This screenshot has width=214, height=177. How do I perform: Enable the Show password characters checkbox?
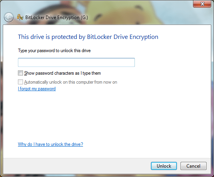pyautogui.click(x=20, y=73)
